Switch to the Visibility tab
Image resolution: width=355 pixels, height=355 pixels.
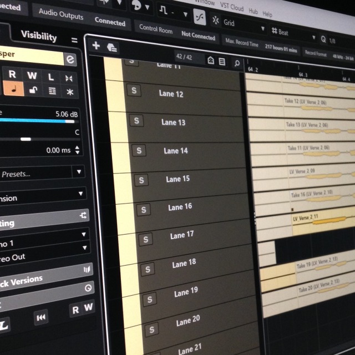click(39, 36)
